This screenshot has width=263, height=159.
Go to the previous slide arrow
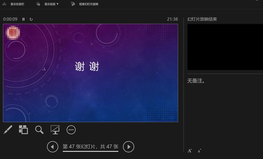coord(53,147)
